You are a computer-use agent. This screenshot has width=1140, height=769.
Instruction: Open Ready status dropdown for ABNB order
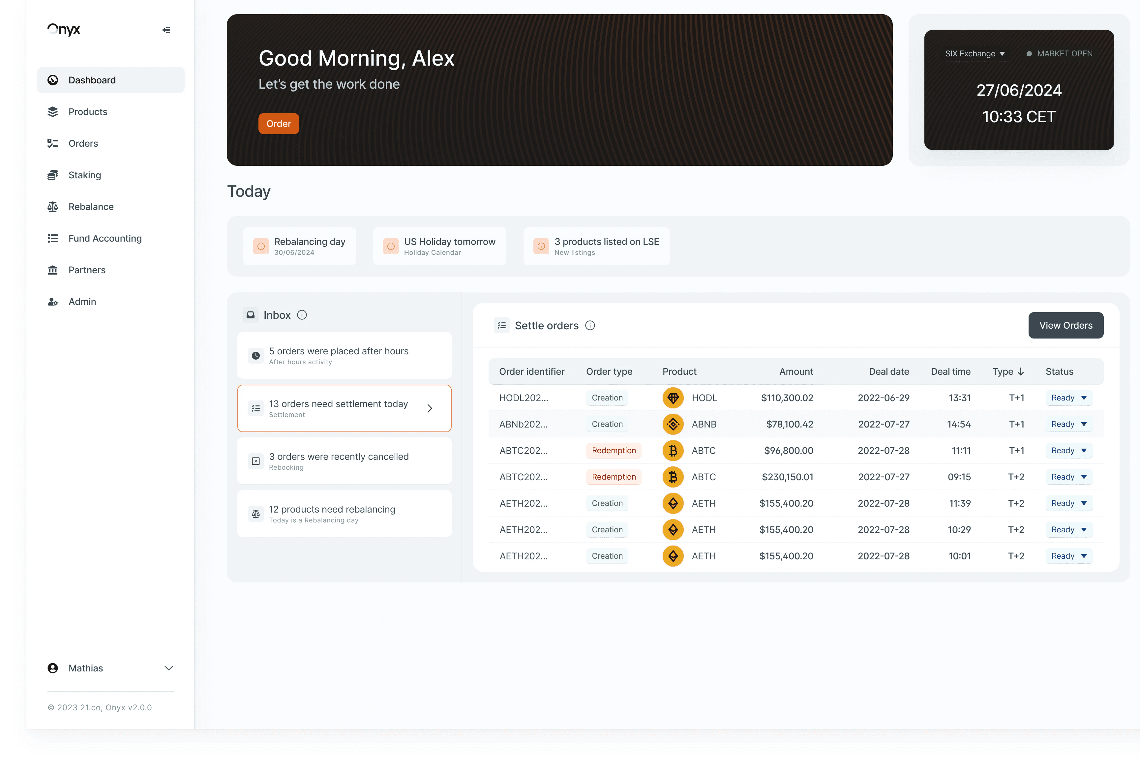coord(1069,424)
